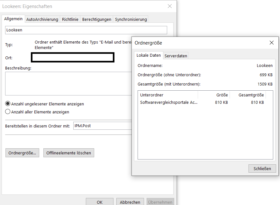Open the AutoArchivierung tab

[x=42, y=20]
